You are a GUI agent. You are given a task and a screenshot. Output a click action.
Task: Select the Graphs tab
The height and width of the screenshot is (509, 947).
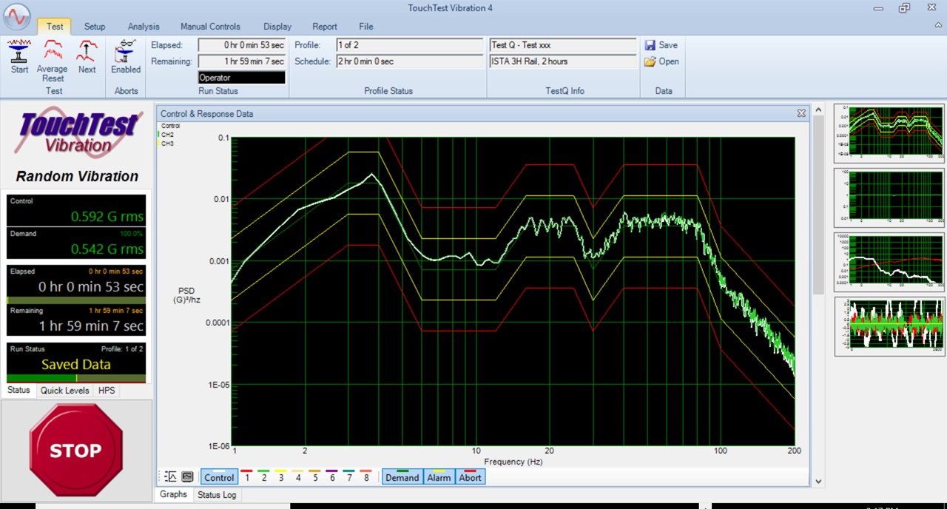pos(174,494)
